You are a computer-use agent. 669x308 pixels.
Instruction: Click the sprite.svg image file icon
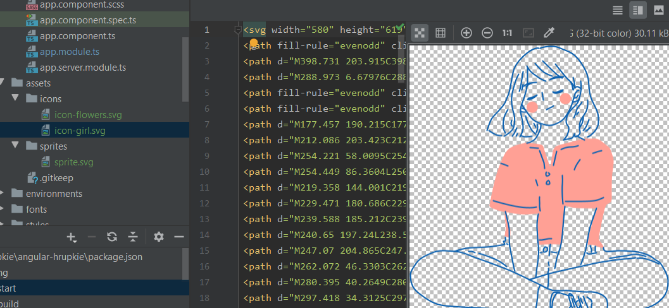coord(46,162)
